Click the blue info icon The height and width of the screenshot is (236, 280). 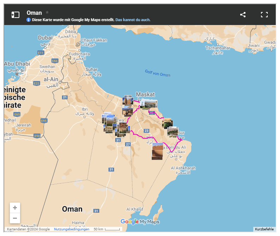pos(29,20)
